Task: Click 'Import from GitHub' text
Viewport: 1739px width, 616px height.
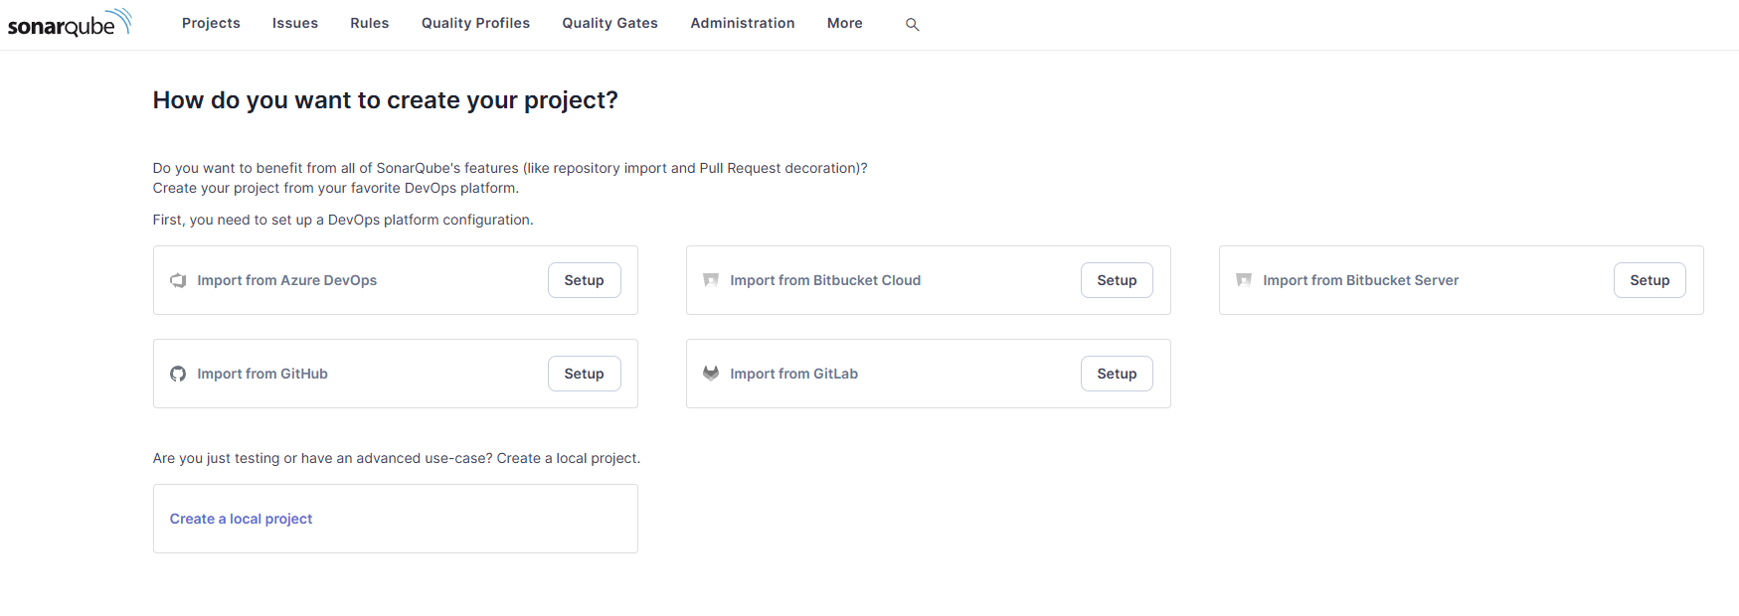Action: pos(262,374)
